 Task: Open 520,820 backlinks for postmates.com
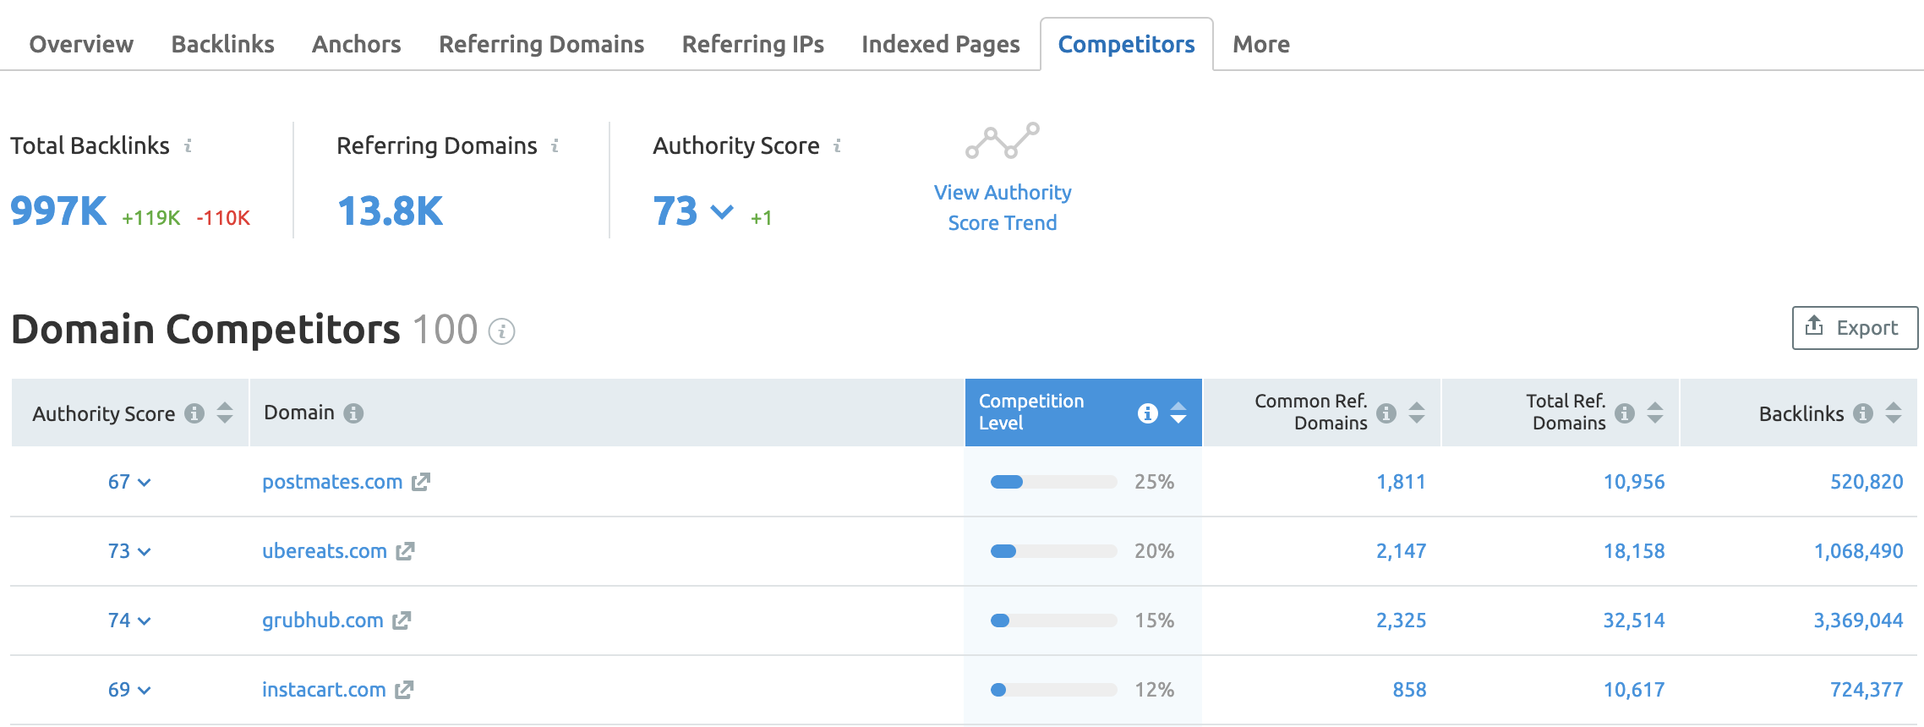coord(1867,482)
